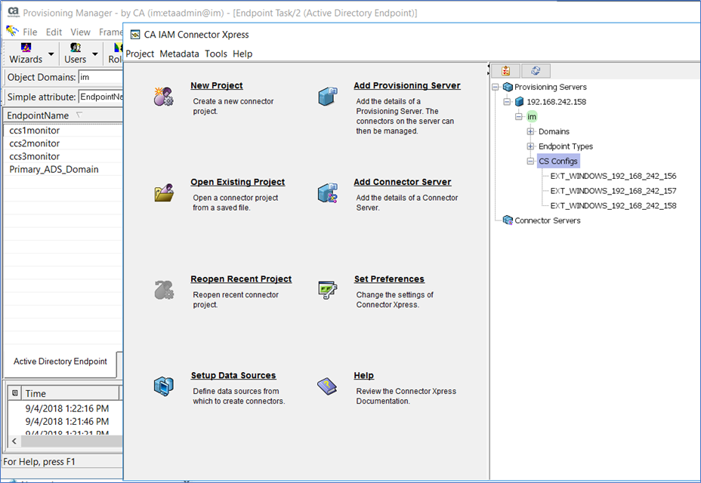Select the ccs1monitor endpoint row
This screenshot has width=701, height=483.
click(63, 131)
